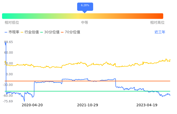Click the -30.00 y-axis label
Viewport: 177px width, 114px height.
(9, 85)
